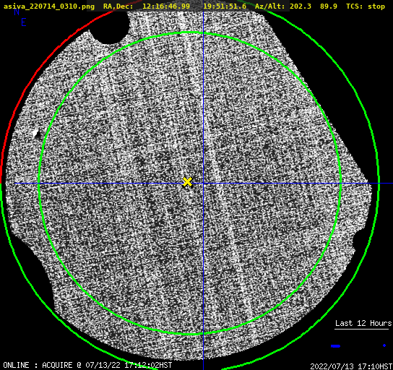393x370 pixels.
Task: Click the bright white spot on the sky's left edge
Action: (36, 134)
